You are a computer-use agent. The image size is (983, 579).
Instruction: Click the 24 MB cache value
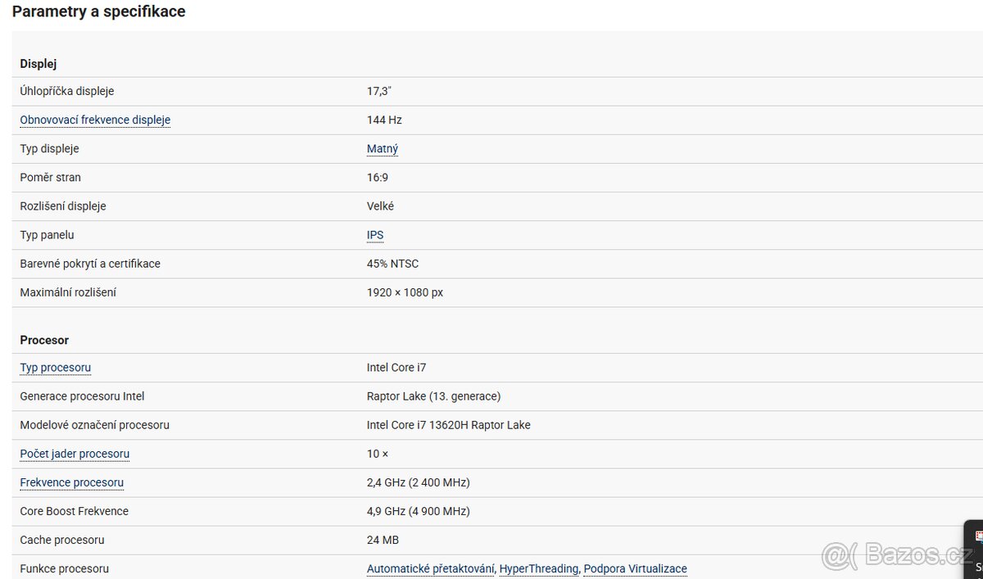click(x=383, y=540)
